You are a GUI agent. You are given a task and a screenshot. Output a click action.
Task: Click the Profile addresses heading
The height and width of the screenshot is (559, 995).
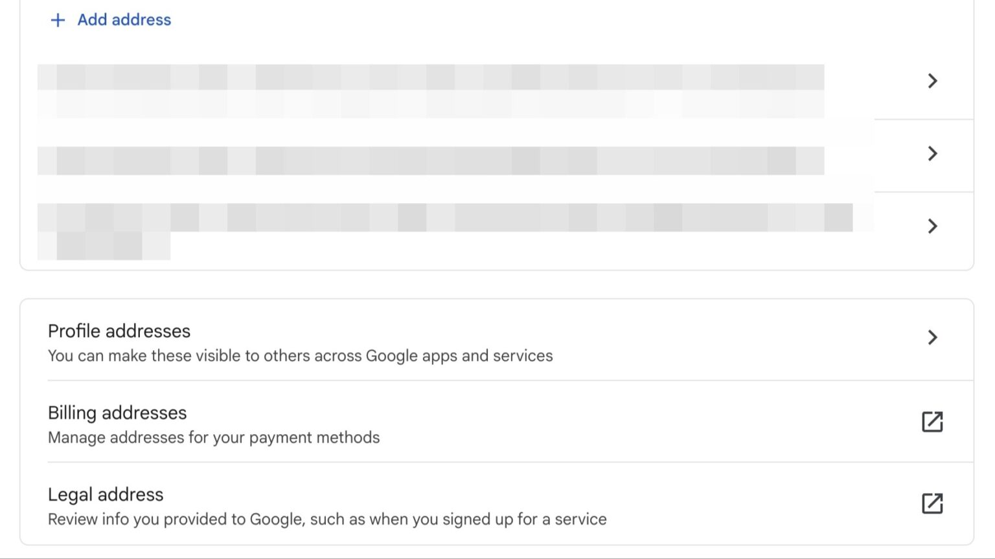119,331
